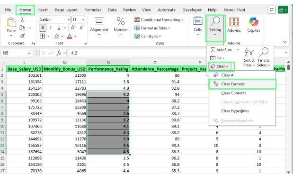Toggle Underline formatting
This screenshot has height=175, width=293.
point(59,28)
